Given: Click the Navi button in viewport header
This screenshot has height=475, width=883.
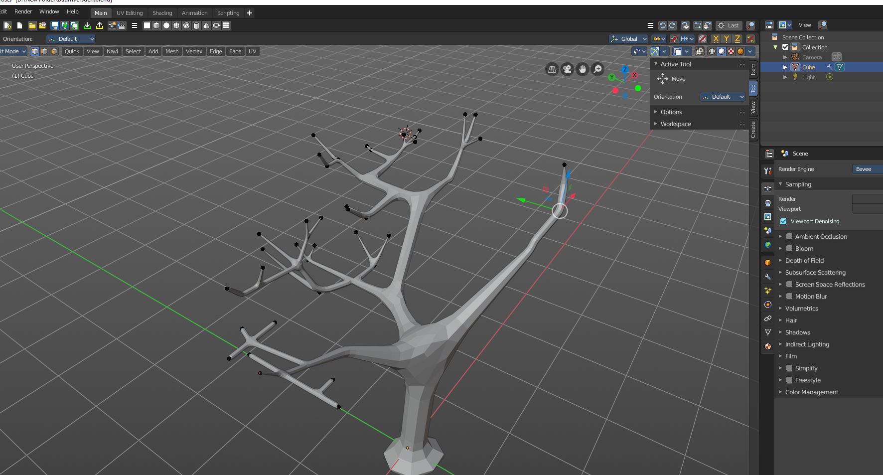Looking at the screenshot, I should click(x=113, y=51).
